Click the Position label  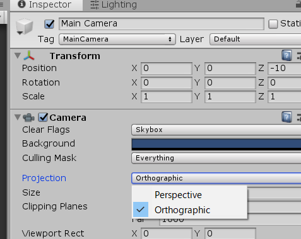point(39,68)
